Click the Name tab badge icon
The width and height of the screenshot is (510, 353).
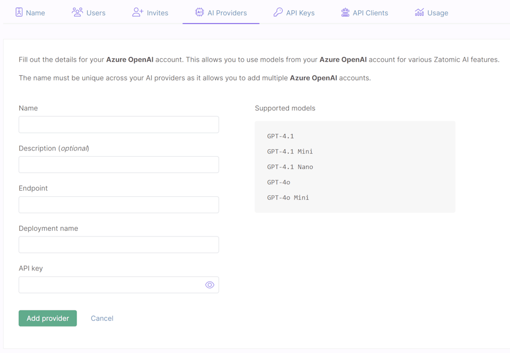pos(19,12)
